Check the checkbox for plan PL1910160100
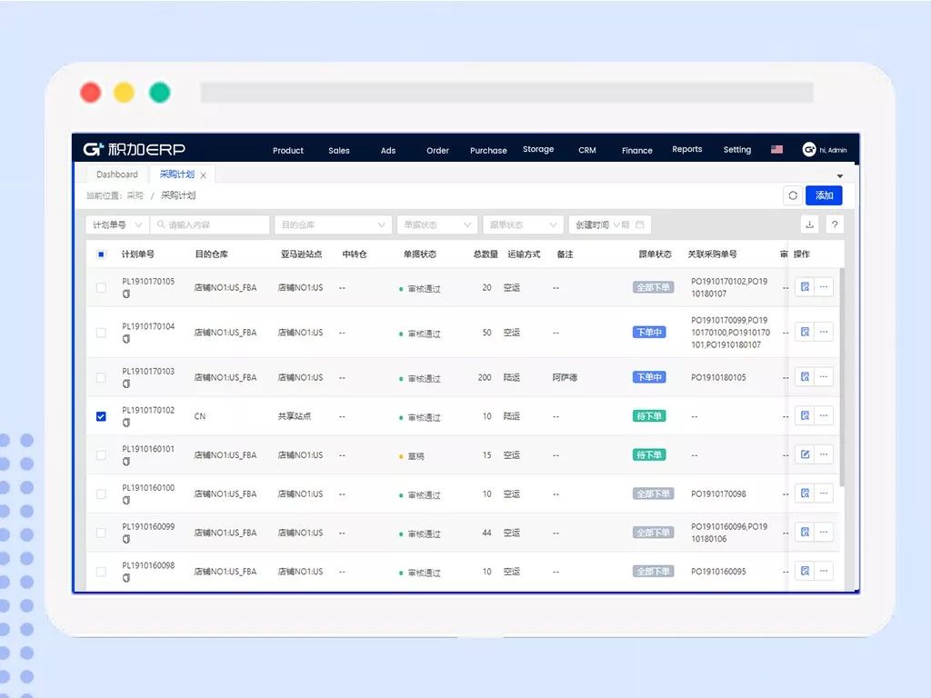This screenshot has height=698, width=931. click(x=101, y=494)
